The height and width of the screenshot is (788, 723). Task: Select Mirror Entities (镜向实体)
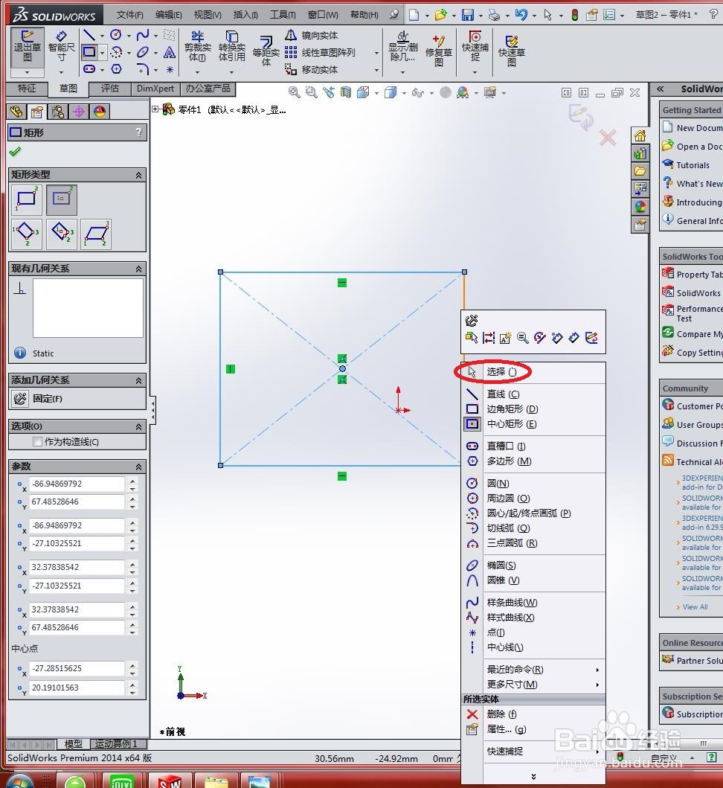[x=312, y=35]
